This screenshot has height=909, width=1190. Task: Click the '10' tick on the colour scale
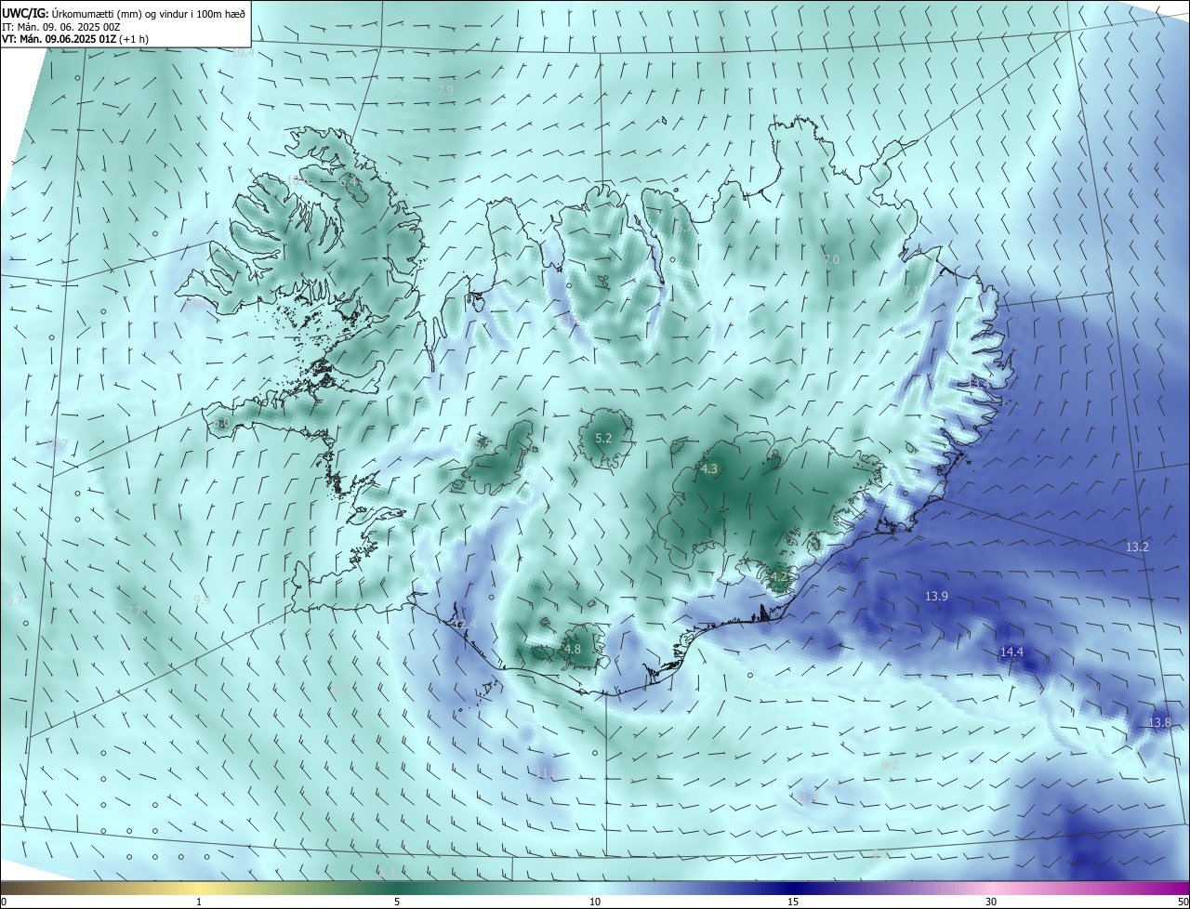(595, 902)
